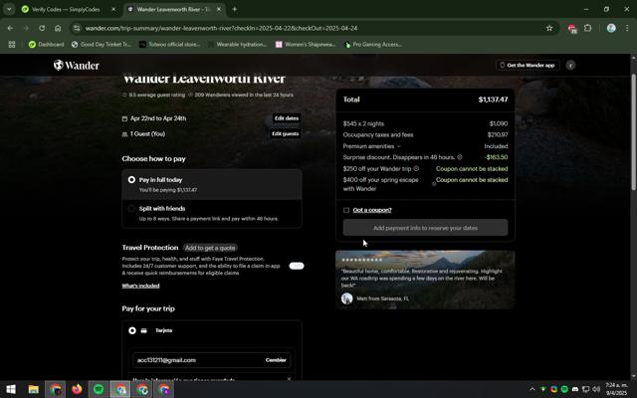Open a new browser tab

click(x=235, y=9)
